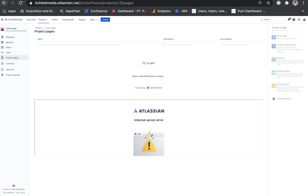Click the Little Singa breadcrumb link
This screenshot has width=308, height=196.
tap(51, 28)
